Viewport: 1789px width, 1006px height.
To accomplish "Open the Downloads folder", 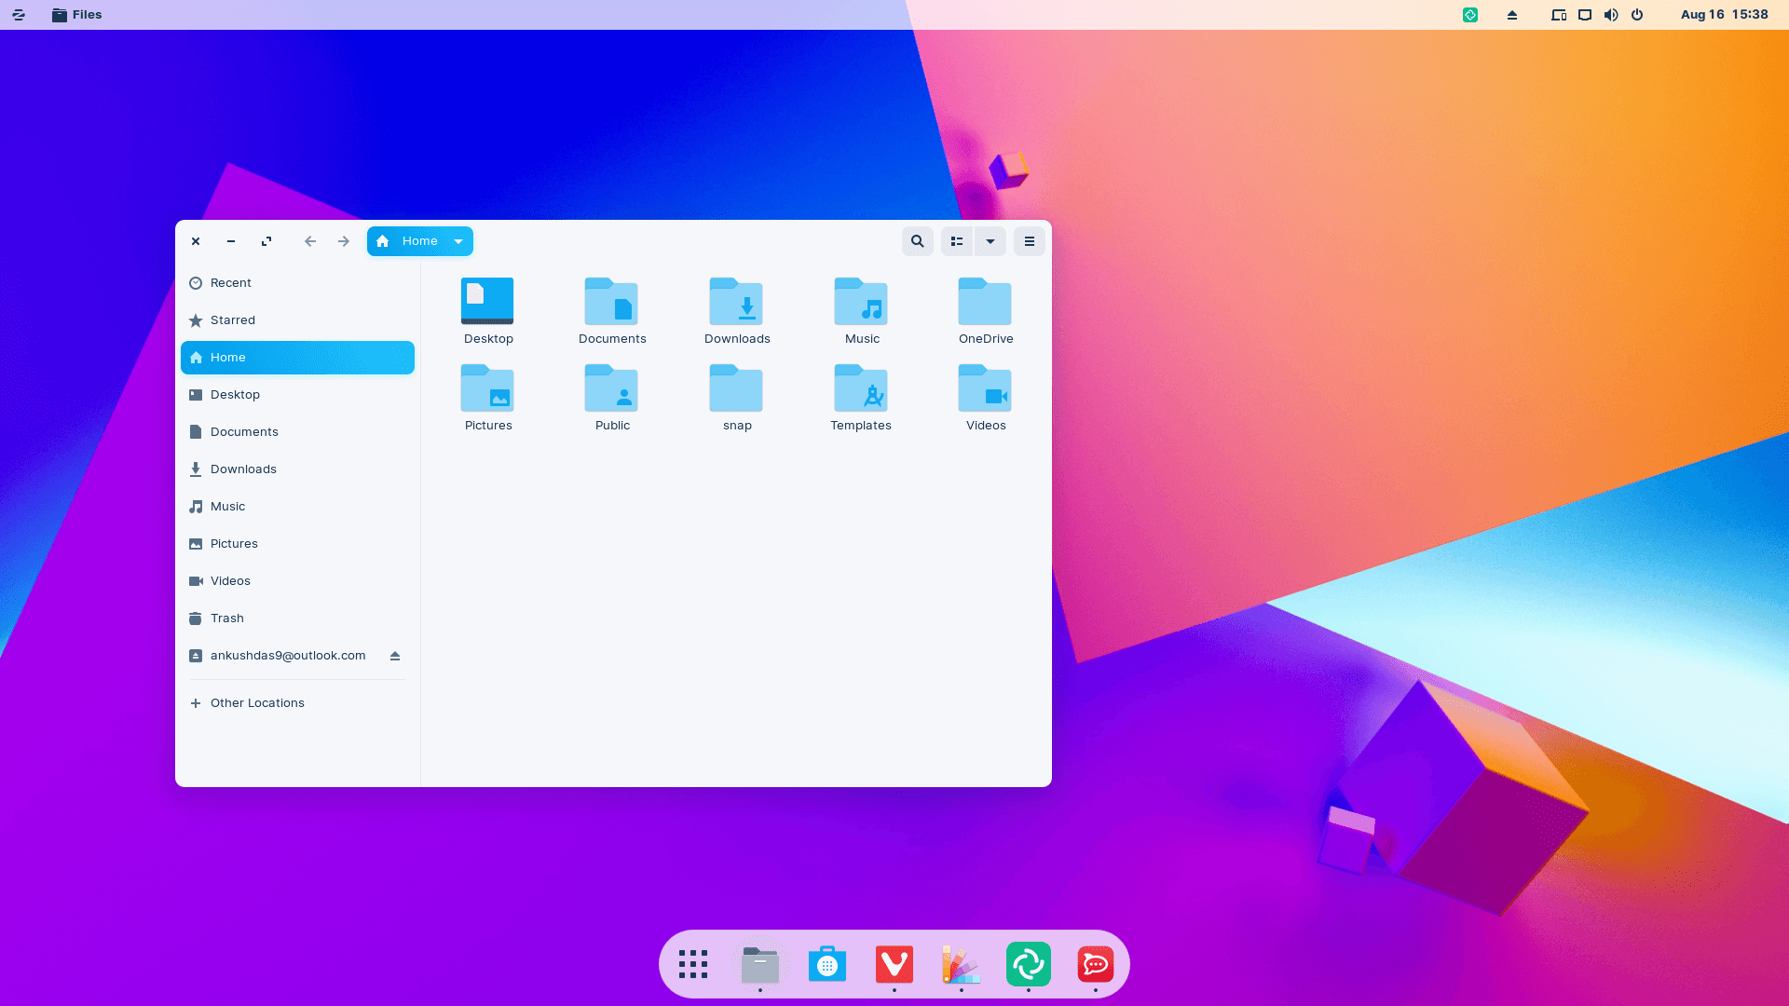I will tap(737, 309).
